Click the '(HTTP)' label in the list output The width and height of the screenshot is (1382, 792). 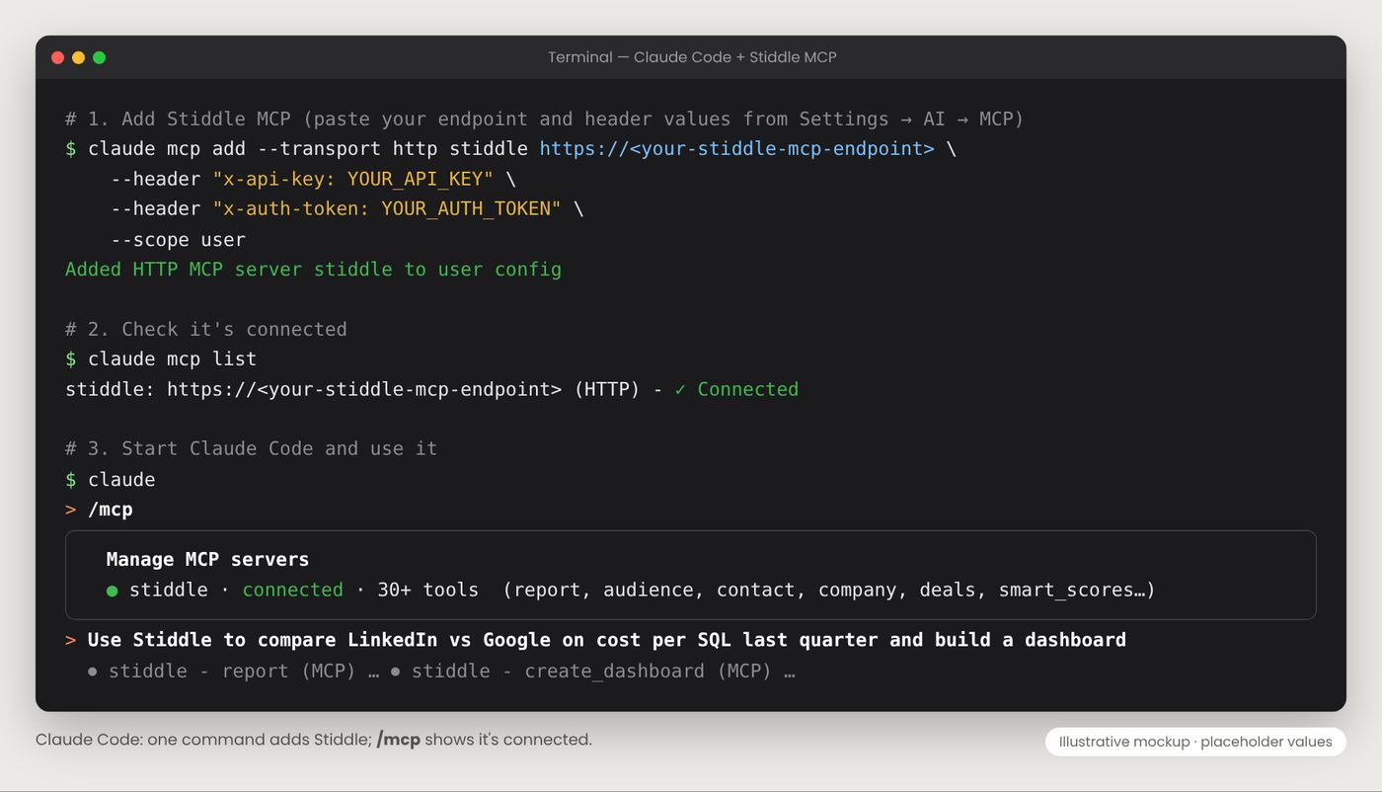[607, 389]
